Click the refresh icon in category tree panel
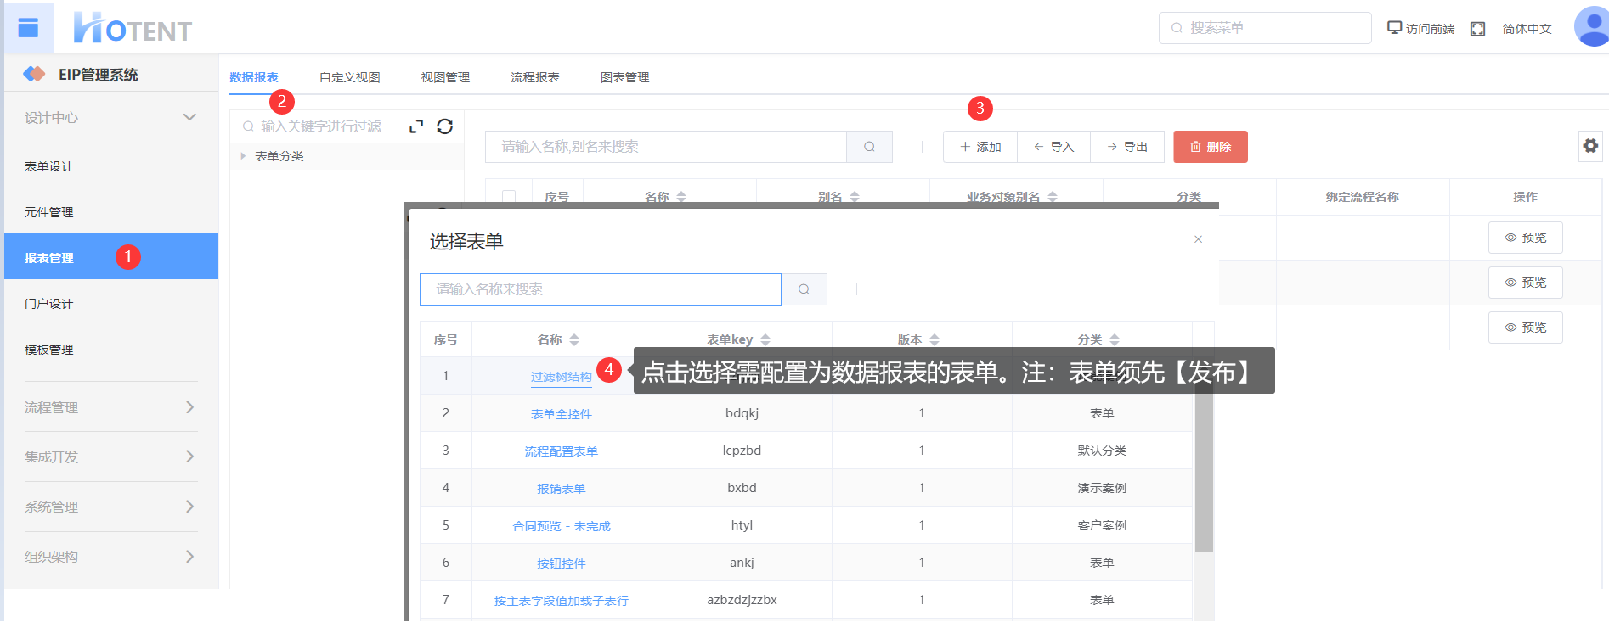Image resolution: width=1609 pixels, height=622 pixels. [444, 126]
